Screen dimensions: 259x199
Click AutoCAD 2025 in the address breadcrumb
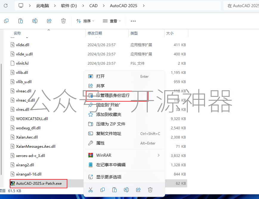pyautogui.click(x=124, y=6)
